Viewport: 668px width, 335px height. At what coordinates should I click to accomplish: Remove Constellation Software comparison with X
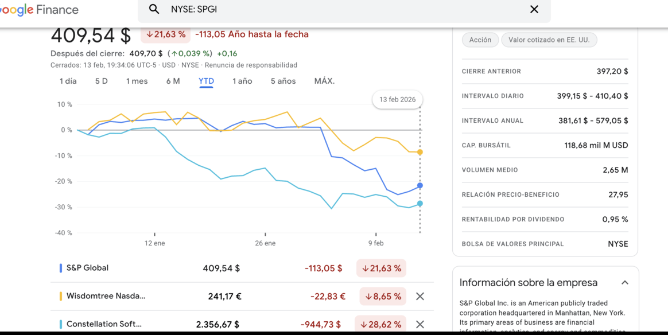(420, 324)
